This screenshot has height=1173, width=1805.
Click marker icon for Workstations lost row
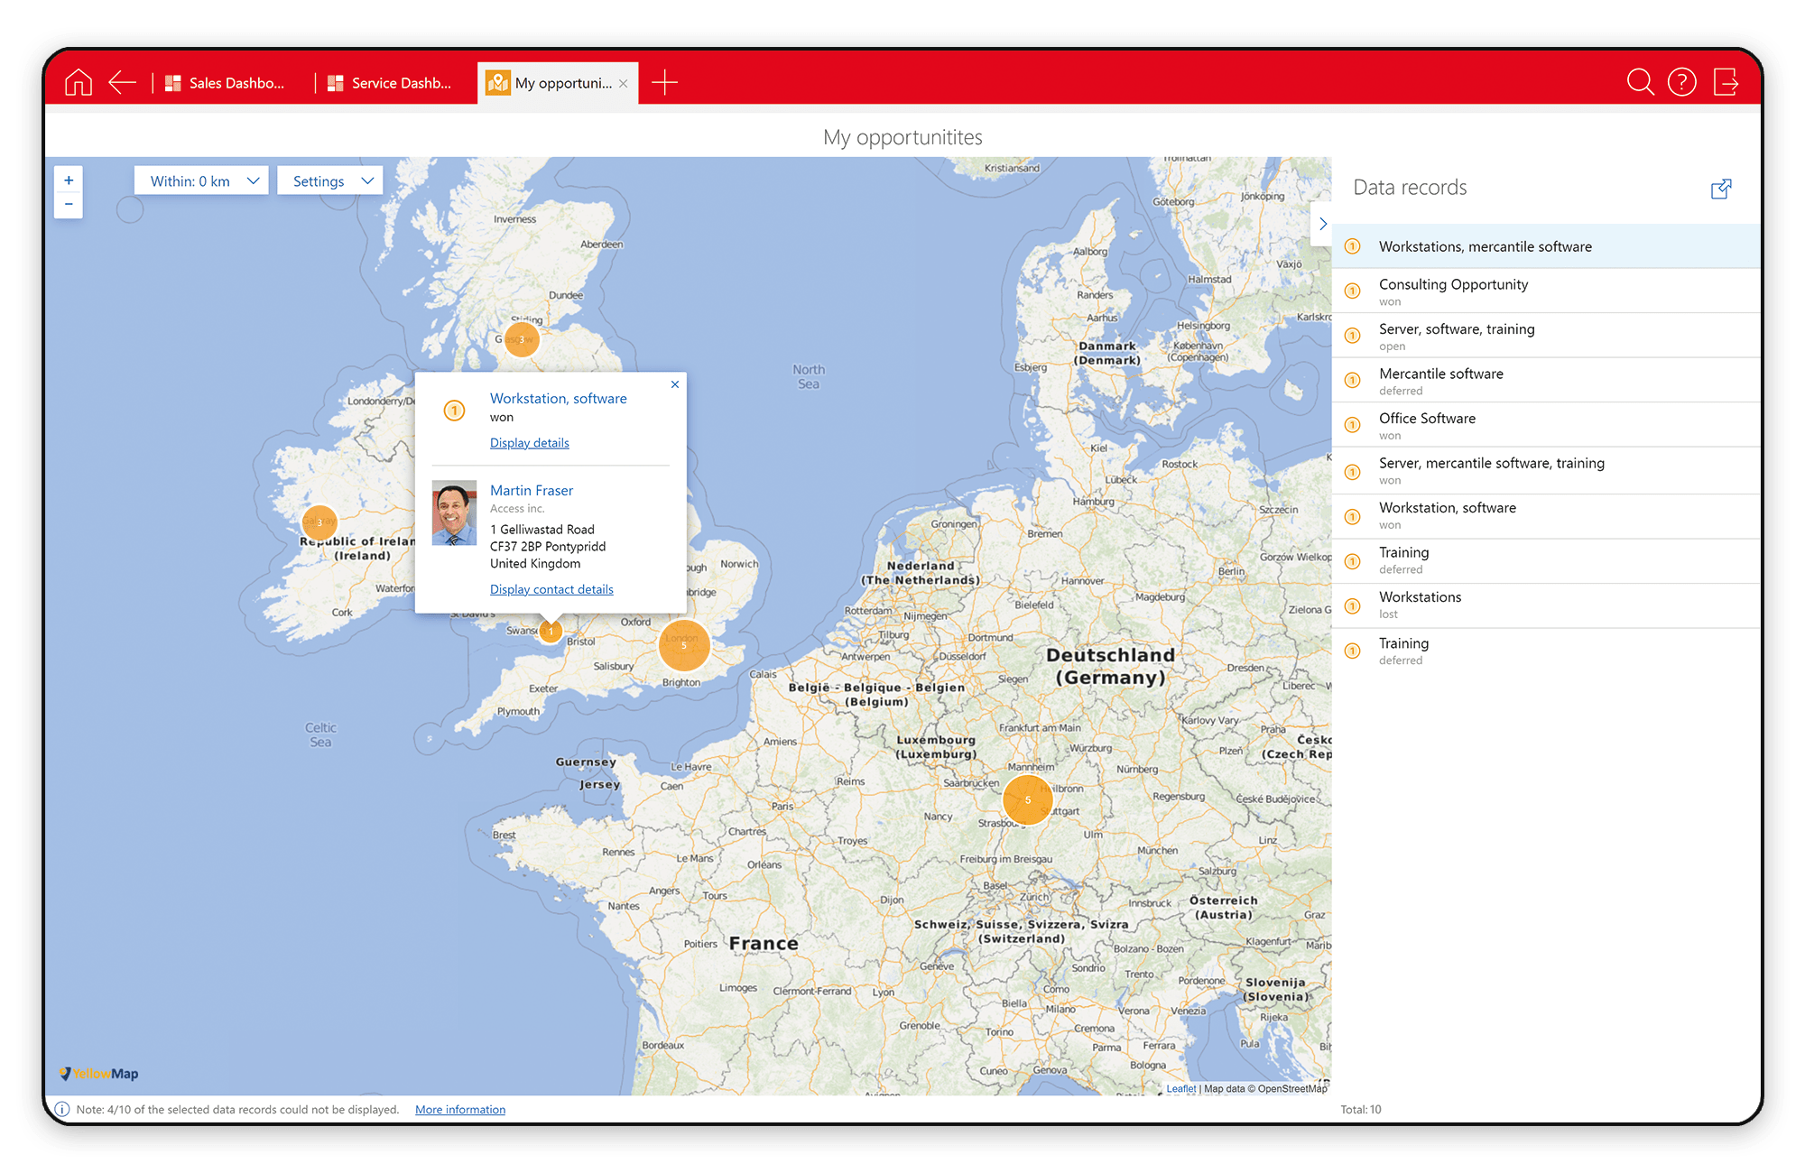click(x=1352, y=605)
